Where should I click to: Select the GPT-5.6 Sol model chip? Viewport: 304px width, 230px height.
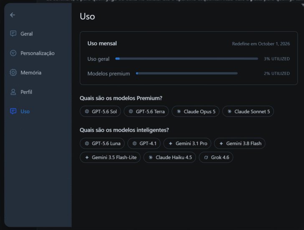pos(100,111)
